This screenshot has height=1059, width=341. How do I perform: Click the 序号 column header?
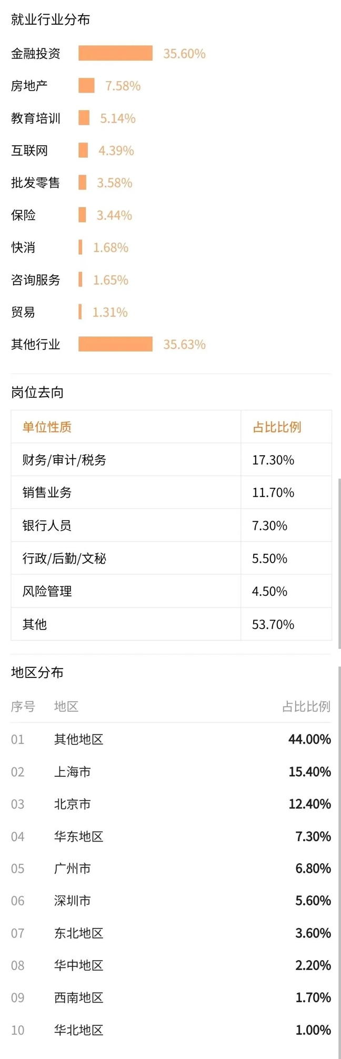[x=23, y=706]
